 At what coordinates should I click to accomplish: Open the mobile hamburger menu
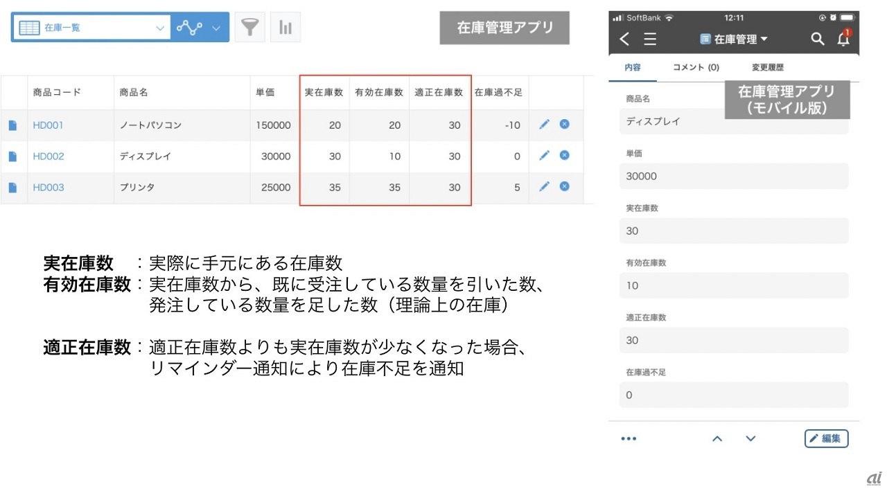click(x=650, y=39)
